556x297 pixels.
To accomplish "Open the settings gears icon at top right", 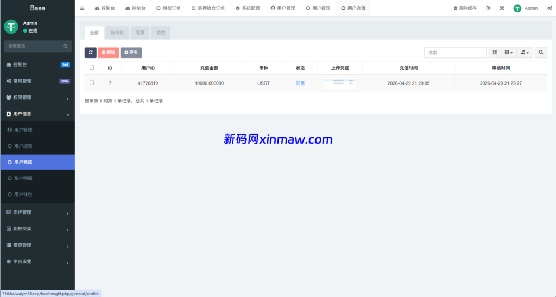I will tap(549, 8).
